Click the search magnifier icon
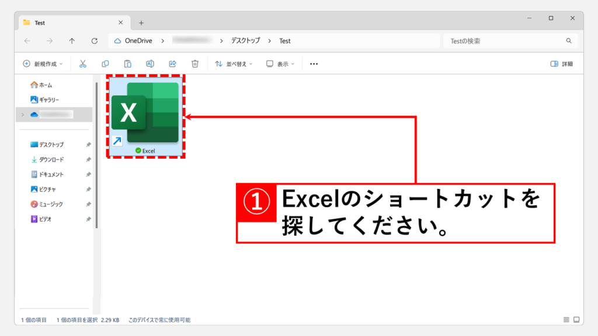This screenshot has width=598, height=336. [569, 41]
